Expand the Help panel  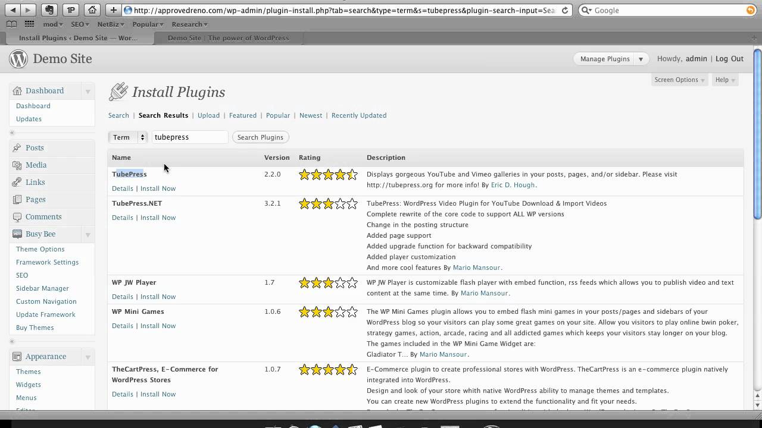(x=725, y=80)
